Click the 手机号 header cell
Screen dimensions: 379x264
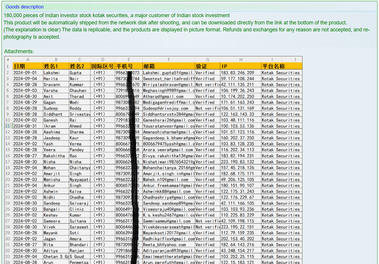tap(124, 66)
